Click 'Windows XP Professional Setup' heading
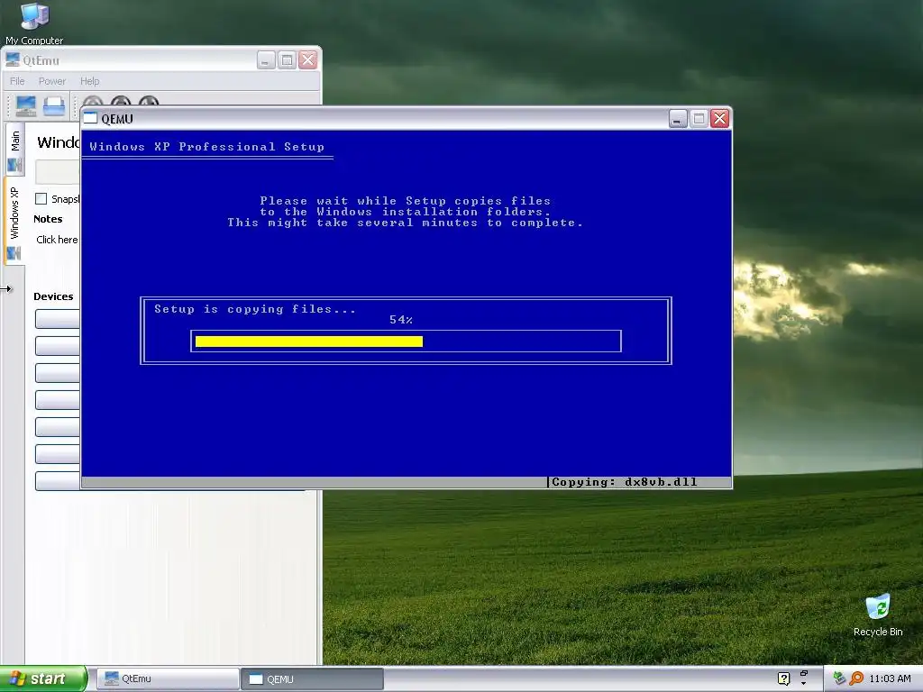Screen dimensions: 923x692 tap(206, 147)
